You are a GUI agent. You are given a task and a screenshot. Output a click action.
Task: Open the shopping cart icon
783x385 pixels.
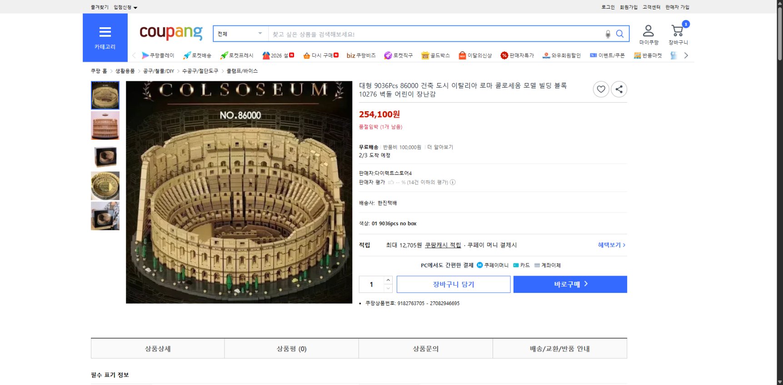678,31
